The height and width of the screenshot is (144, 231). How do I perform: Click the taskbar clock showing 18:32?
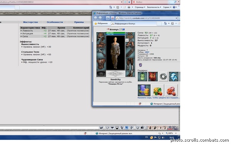[x=172, y=137]
